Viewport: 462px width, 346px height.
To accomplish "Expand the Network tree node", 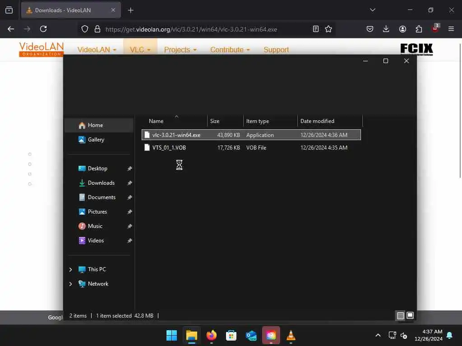I will pos(70,284).
